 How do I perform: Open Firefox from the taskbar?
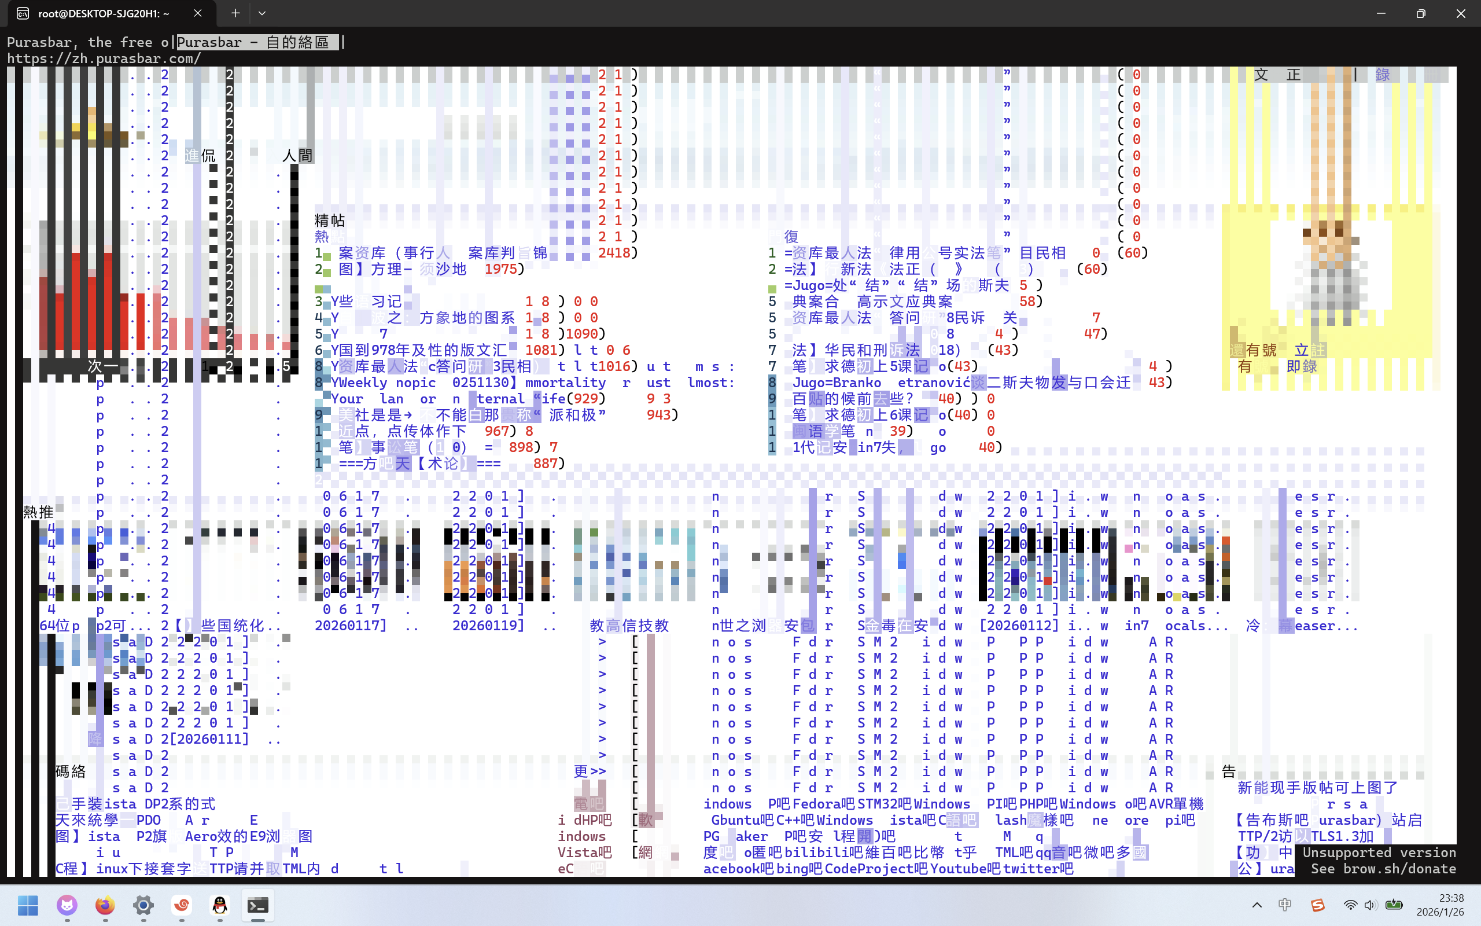105,905
